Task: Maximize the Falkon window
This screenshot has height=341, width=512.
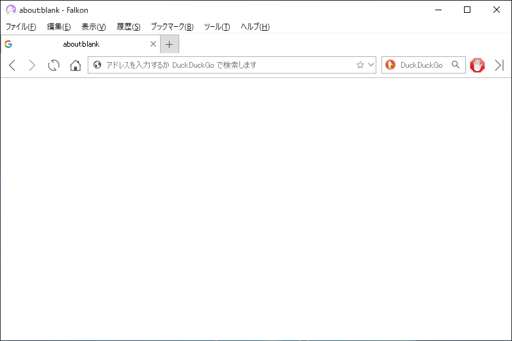Action: click(467, 10)
